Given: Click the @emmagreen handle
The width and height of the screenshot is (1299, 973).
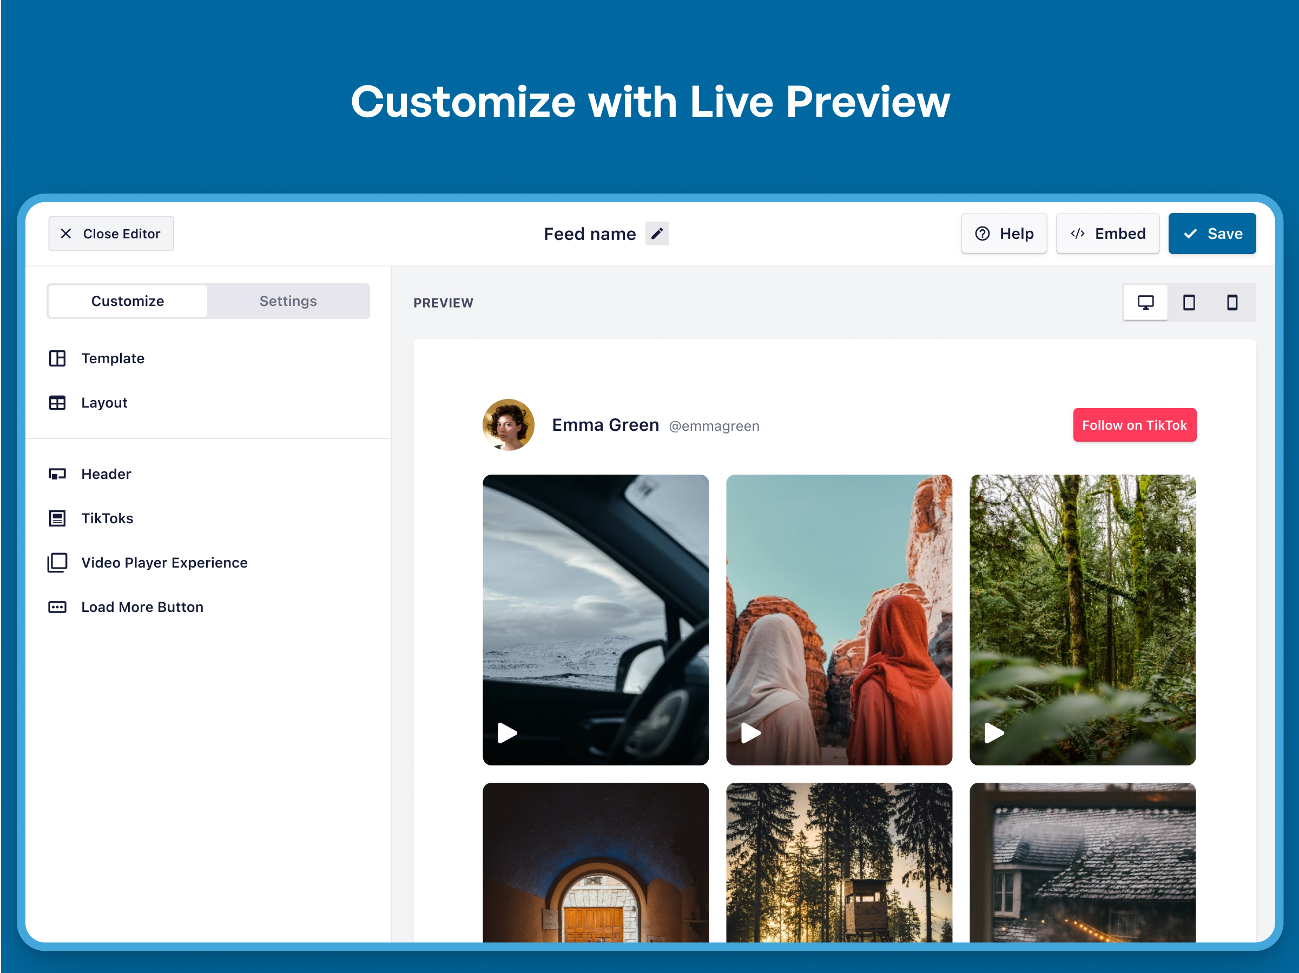Looking at the screenshot, I should click(x=714, y=426).
